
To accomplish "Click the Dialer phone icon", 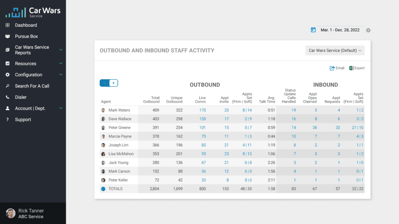I will point(8,97).
